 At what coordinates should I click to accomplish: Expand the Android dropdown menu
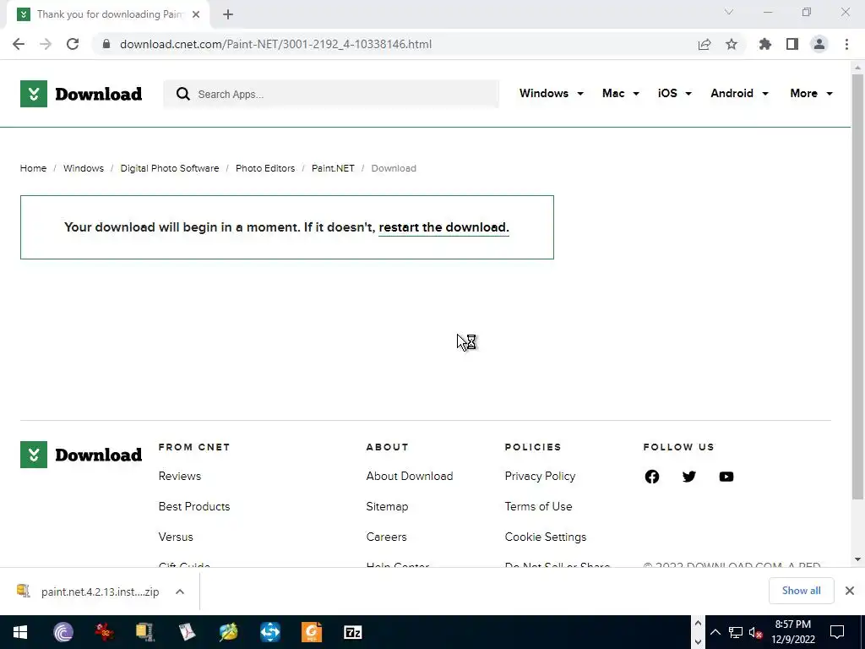coord(739,93)
